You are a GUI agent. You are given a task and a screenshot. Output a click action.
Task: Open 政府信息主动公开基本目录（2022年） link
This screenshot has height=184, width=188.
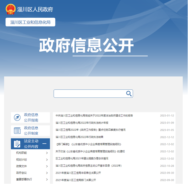[x=89, y=166]
